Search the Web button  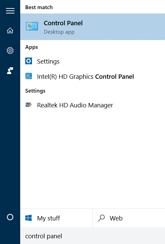(x=129, y=218)
